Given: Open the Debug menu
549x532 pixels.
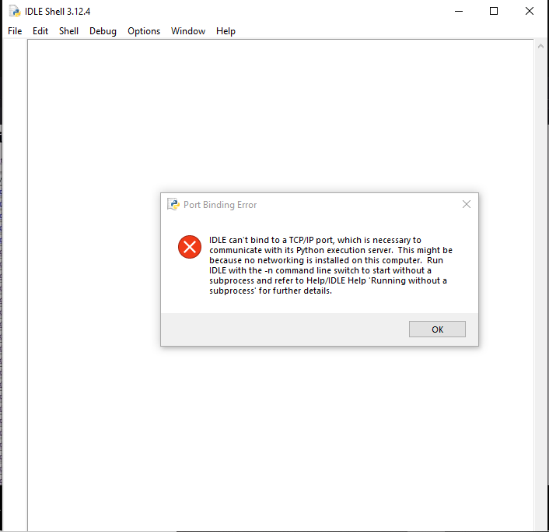Looking at the screenshot, I should coord(103,31).
